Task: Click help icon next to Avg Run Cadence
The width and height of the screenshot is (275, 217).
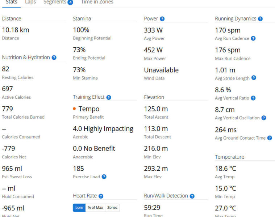Action: tap(253, 38)
